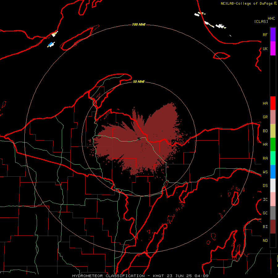
Task: Click the GC legend label
Action: click(x=265, y=213)
